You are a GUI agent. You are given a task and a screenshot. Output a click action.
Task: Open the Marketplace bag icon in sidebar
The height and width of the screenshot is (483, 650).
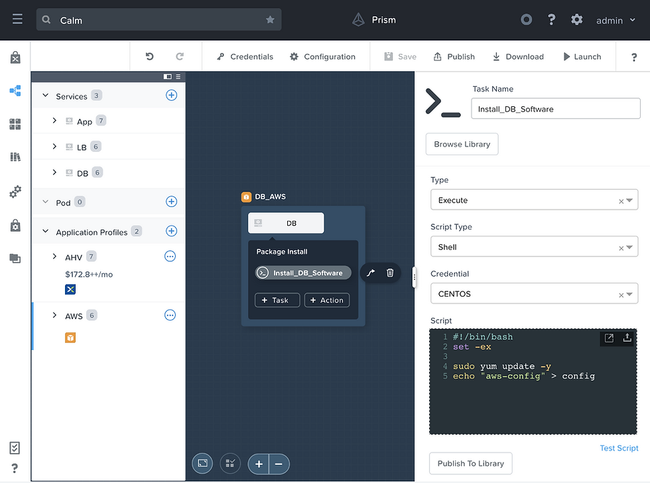[x=15, y=57]
